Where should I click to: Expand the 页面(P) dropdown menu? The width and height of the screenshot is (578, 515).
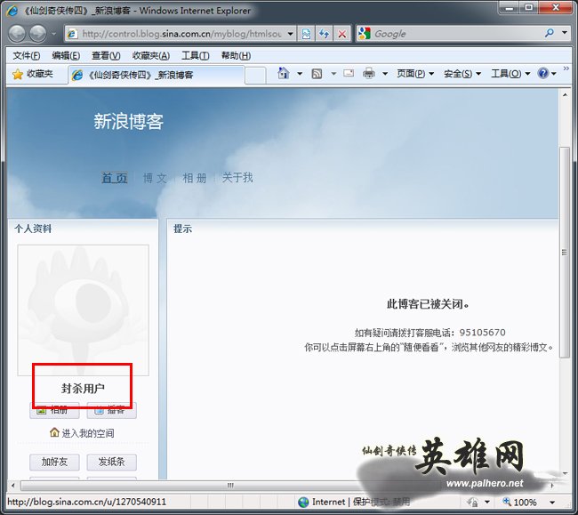coord(414,74)
